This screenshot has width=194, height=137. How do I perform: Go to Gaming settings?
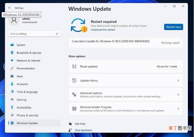[35, 100]
